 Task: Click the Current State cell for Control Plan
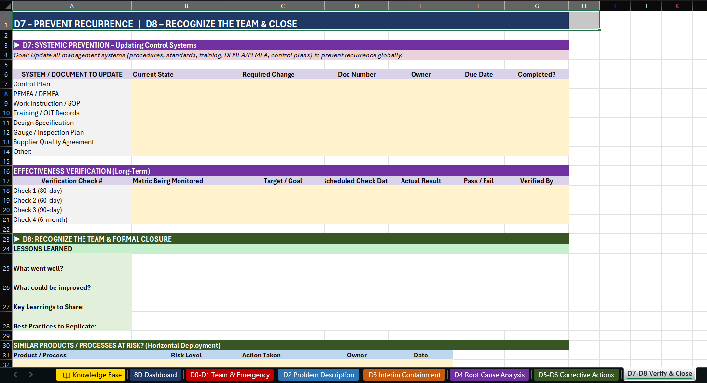[x=186, y=84]
